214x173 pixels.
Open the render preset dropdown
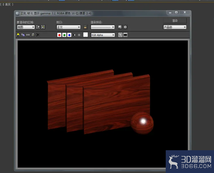[103, 27]
